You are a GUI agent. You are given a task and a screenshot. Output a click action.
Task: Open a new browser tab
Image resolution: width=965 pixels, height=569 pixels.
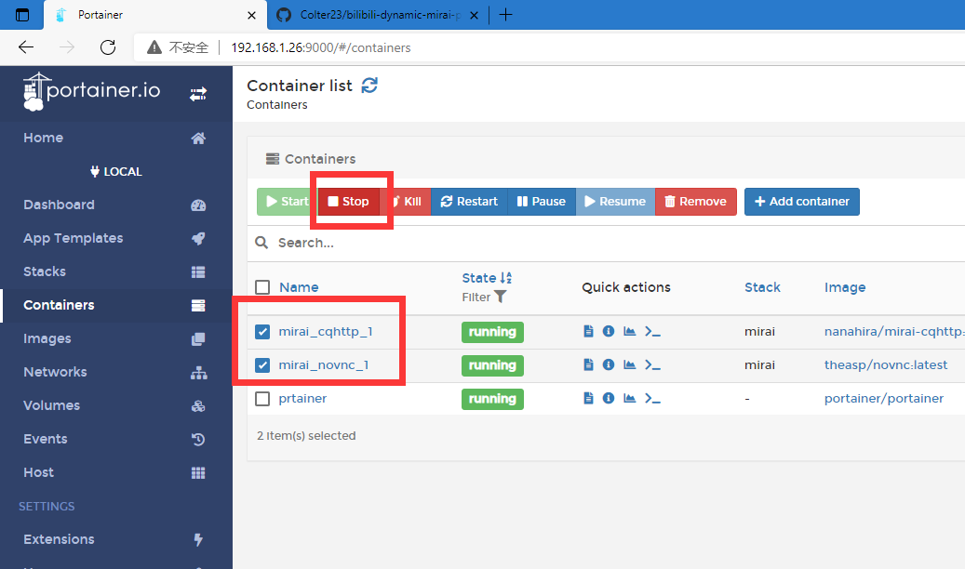coord(505,15)
